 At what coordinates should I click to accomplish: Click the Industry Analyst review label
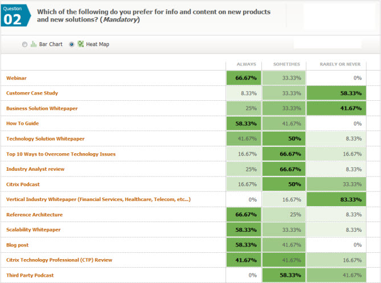click(x=35, y=169)
